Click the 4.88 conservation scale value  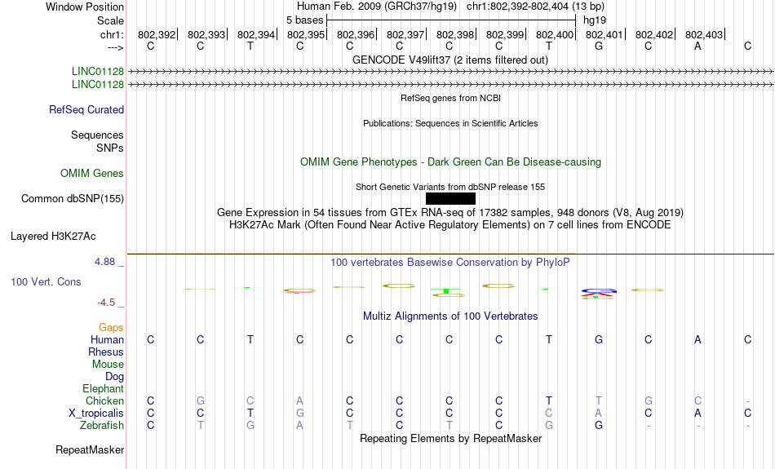coord(104,262)
